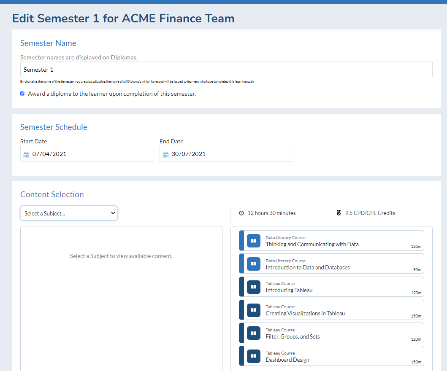This screenshot has width=447, height=371.
Task: Click the Start Date calendar icon
Action: point(26,155)
